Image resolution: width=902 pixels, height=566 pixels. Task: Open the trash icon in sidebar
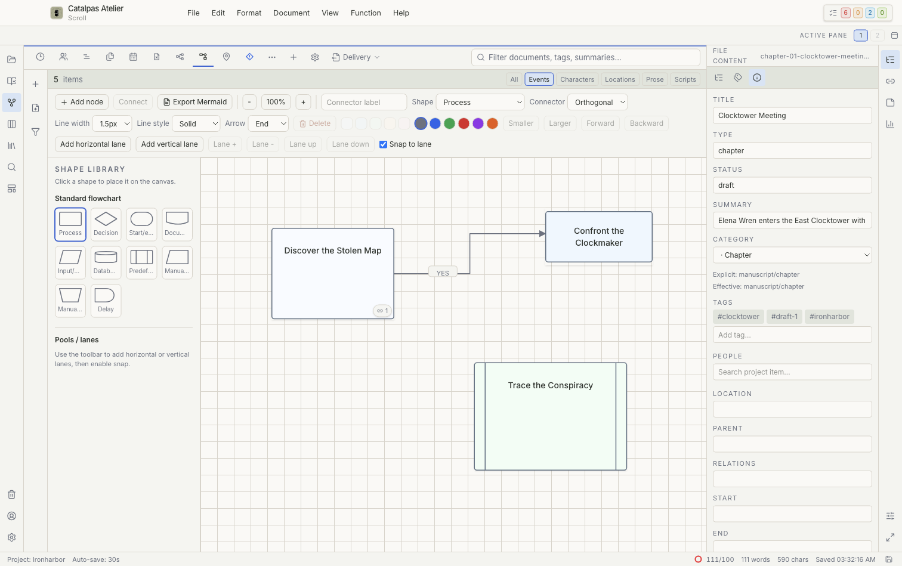coord(11,494)
